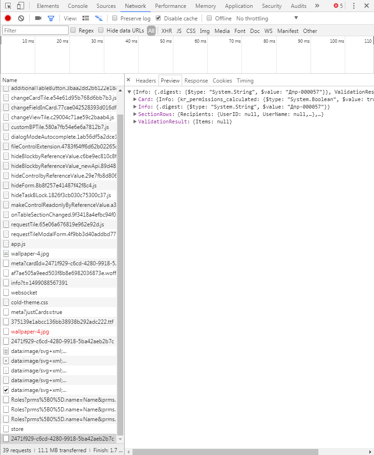Screen dimensions: 374x455
Task: Click the inspect element picker icon
Action: click(8, 6)
